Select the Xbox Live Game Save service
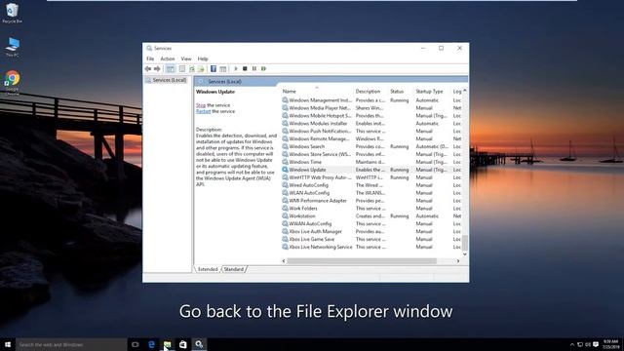 (x=370, y=239)
